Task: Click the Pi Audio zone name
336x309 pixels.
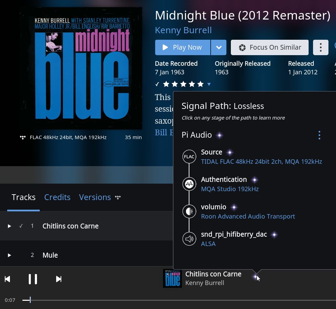Action: click(x=197, y=135)
